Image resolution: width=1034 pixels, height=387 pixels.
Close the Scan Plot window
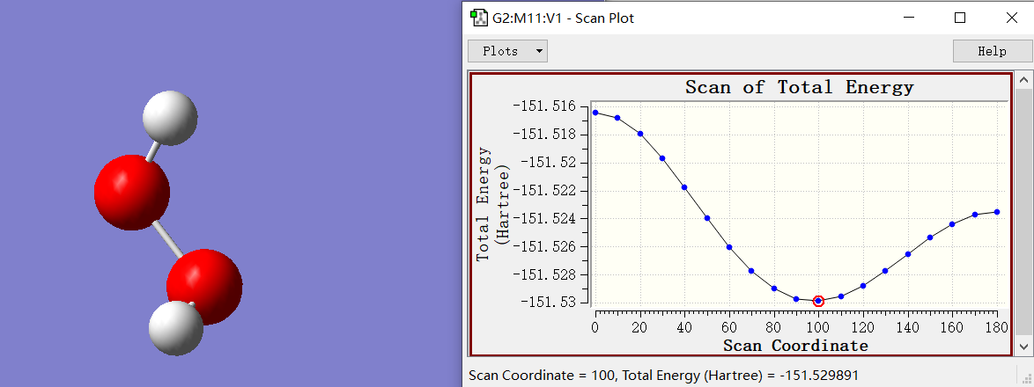click(x=1008, y=18)
